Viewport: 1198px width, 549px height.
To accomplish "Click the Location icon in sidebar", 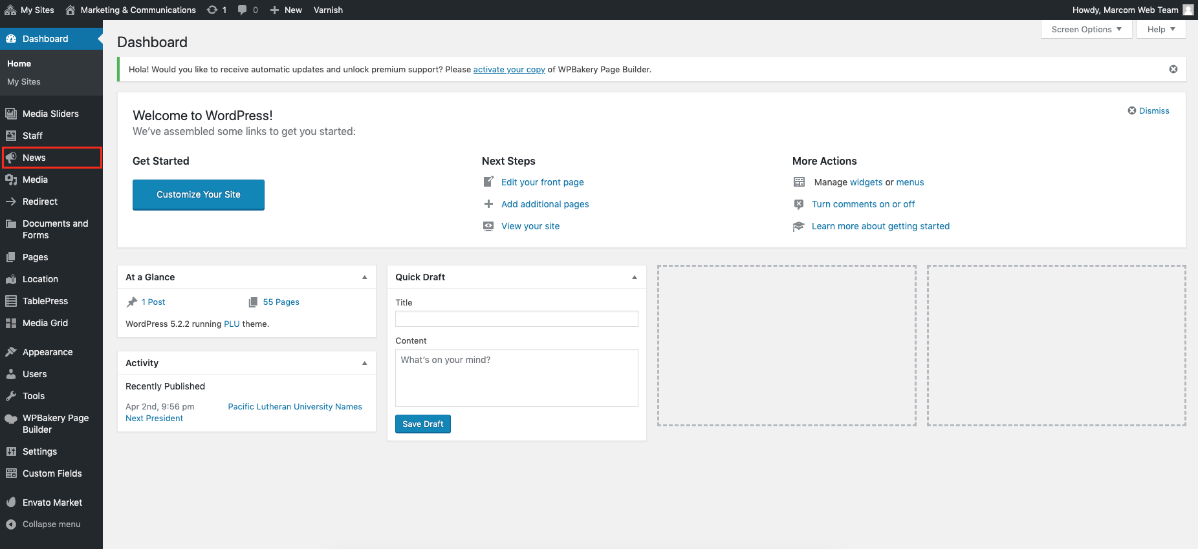I will click(11, 279).
